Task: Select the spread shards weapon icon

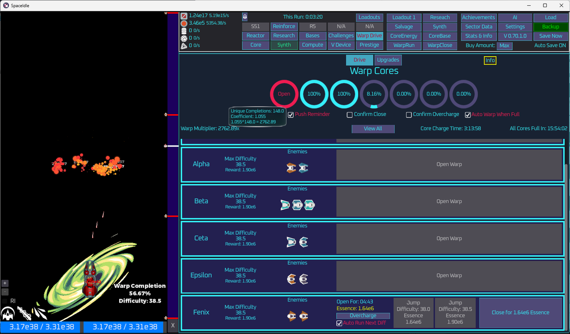Action: click(40, 313)
